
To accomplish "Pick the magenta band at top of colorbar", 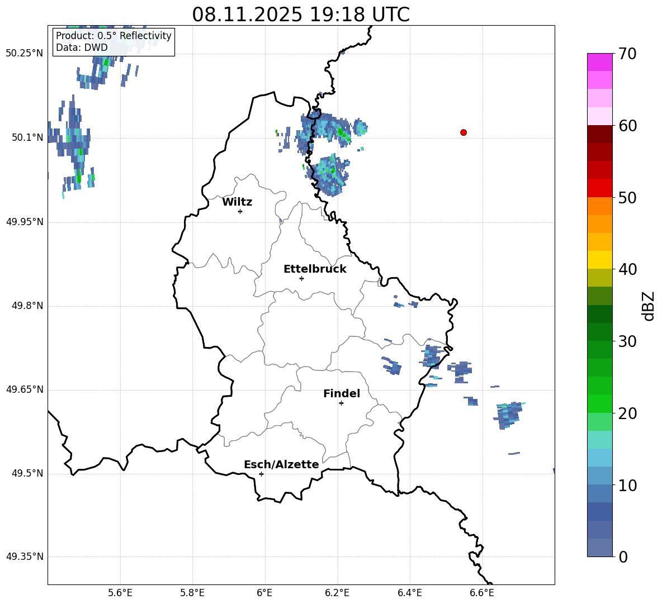I will coord(599,63).
